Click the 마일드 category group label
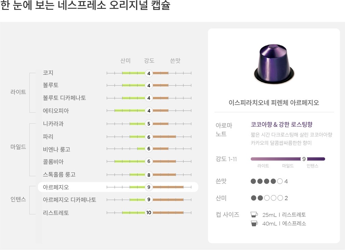The image size is (345, 250). click(x=18, y=147)
